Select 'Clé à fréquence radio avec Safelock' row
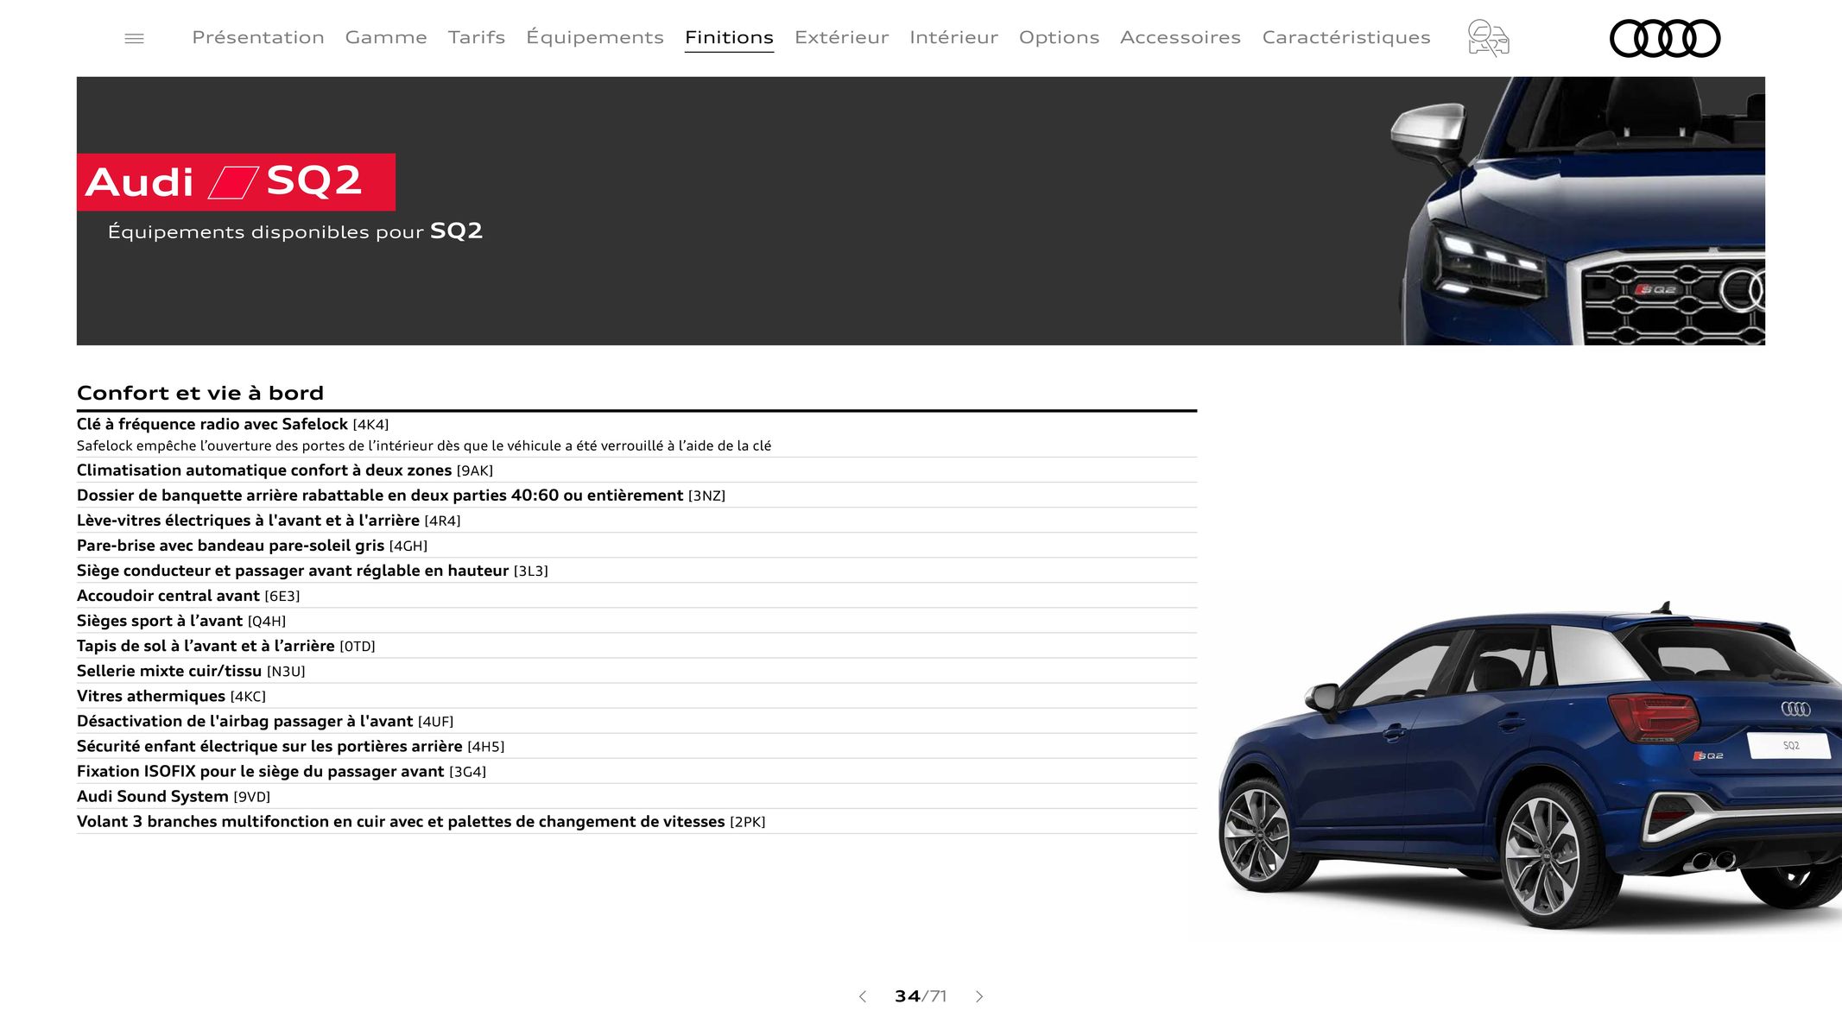Image resolution: width=1842 pixels, height=1036 pixels. click(636, 424)
